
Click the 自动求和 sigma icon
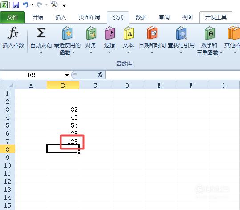coord(41,33)
